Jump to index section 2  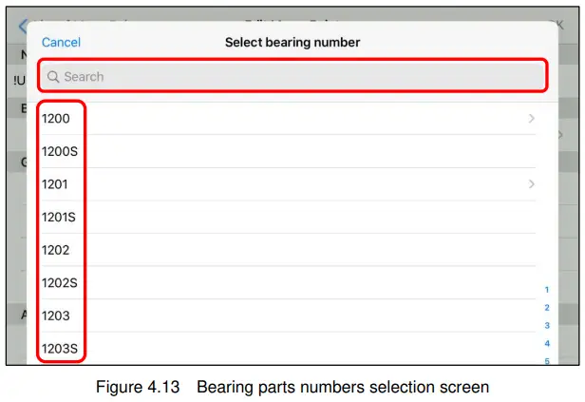pyautogui.click(x=547, y=308)
